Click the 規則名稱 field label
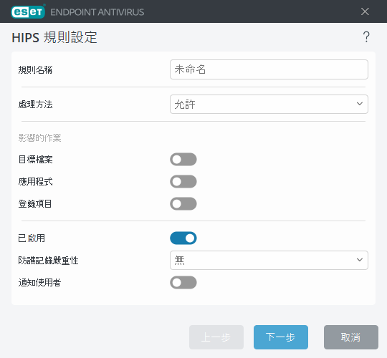This screenshot has width=387, height=358. (35, 69)
